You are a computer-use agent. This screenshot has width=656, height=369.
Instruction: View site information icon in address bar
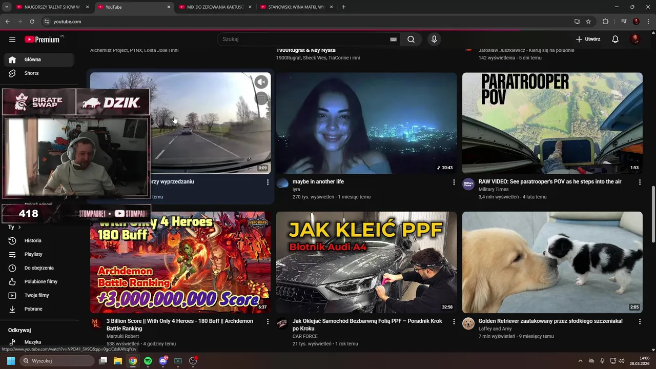point(47,22)
